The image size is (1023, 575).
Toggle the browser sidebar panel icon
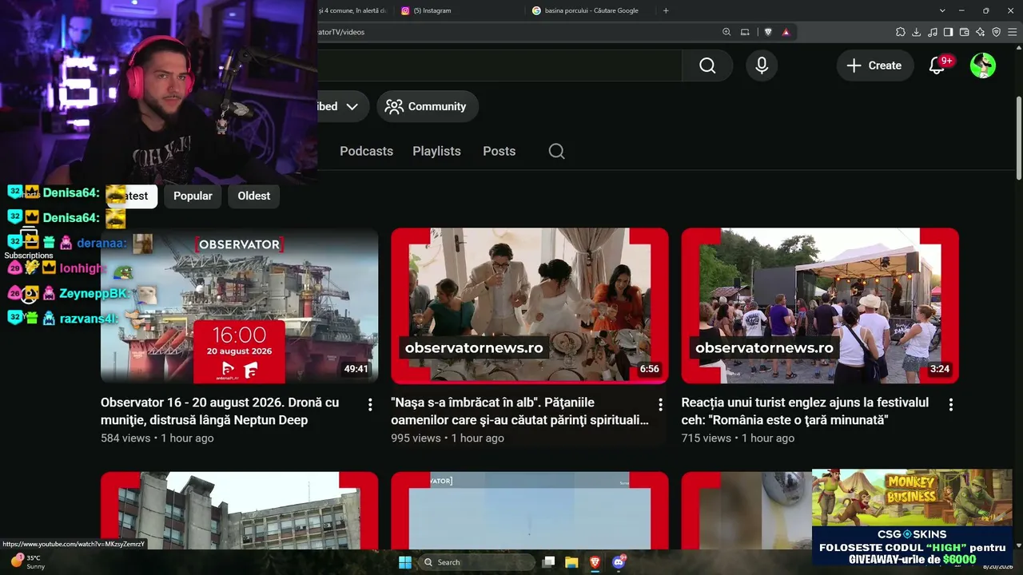(x=948, y=32)
